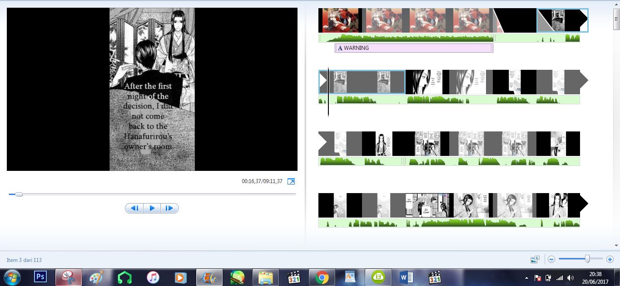Select the highlighted clip starting the second row
The image size is (620, 286).
[362, 82]
